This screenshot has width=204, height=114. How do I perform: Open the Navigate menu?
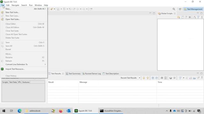click(x=15, y=5)
